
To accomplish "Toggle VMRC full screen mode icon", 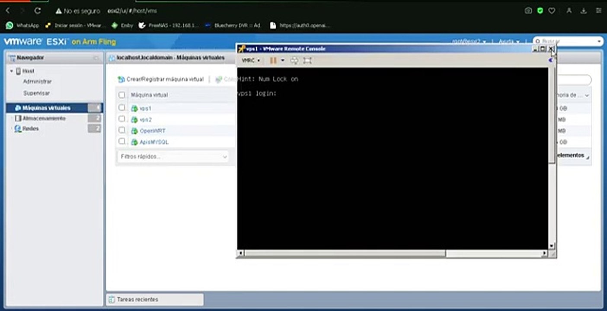I will click(307, 60).
